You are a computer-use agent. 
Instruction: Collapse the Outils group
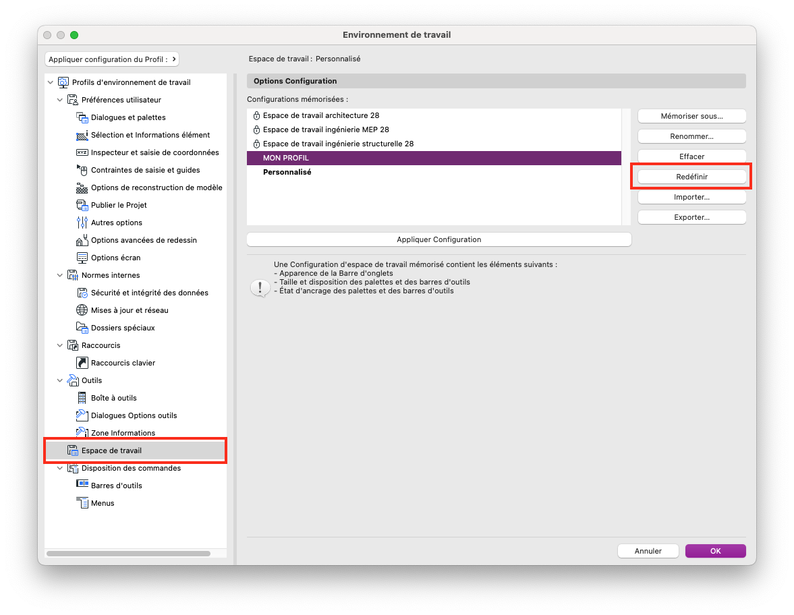tap(60, 380)
